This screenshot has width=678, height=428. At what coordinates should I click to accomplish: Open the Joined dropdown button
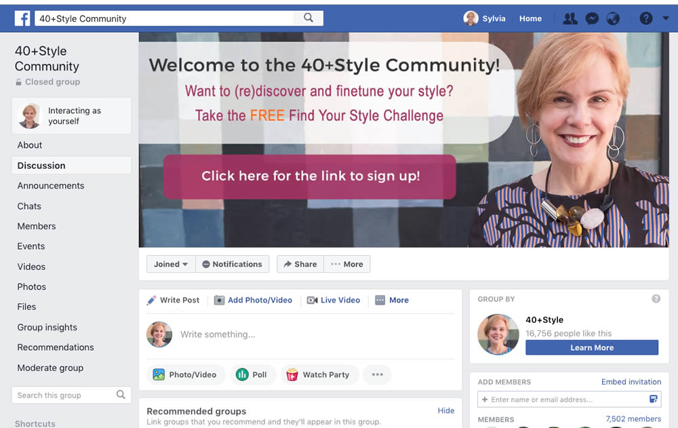171,264
